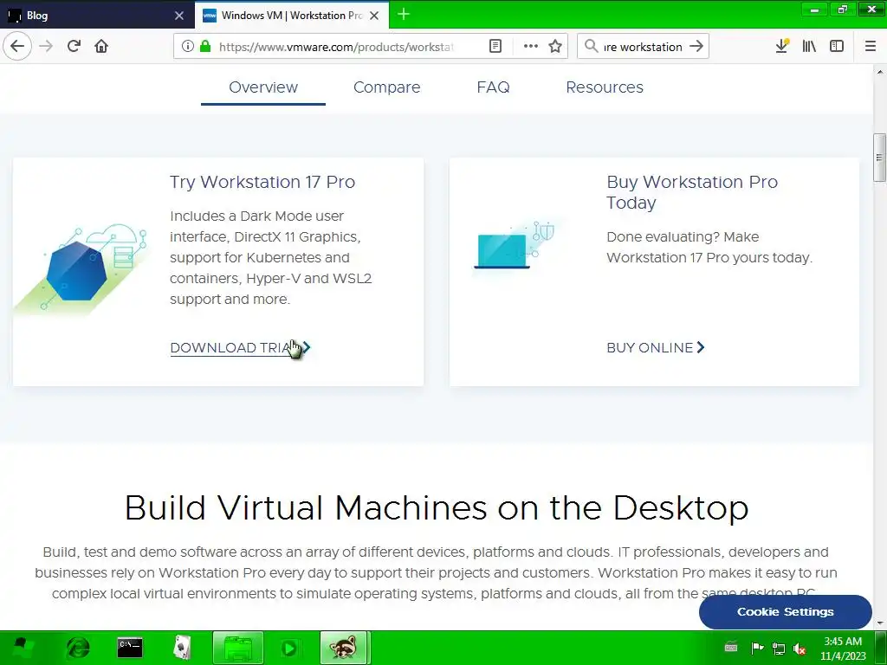
Task: Click the Buy Workstation Pro Today heading
Action: [x=692, y=192]
